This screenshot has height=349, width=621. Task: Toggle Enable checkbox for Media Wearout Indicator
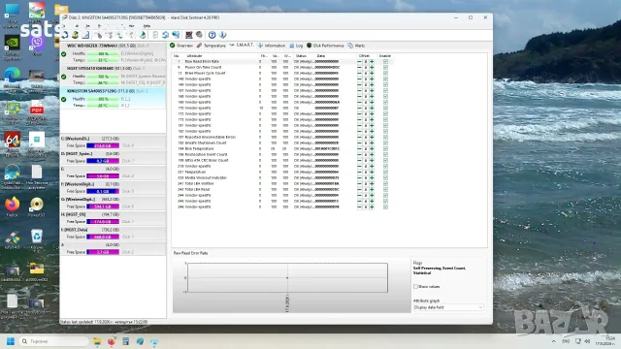coord(385,178)
